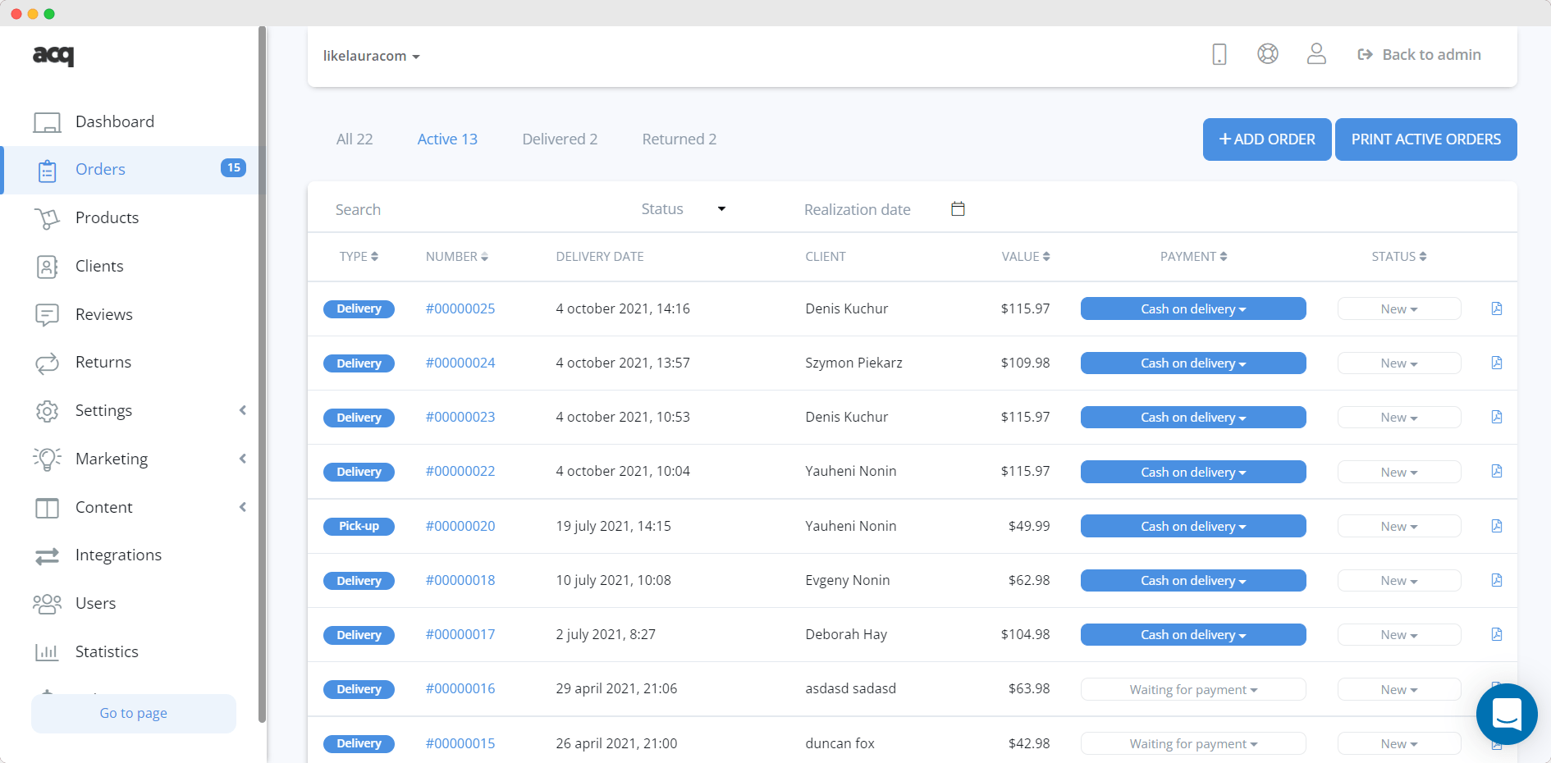Switch to the Returned 2 tab
The width and height of the screenshot is (1551, 763).
pyautogui.click(x=679, y=139)
